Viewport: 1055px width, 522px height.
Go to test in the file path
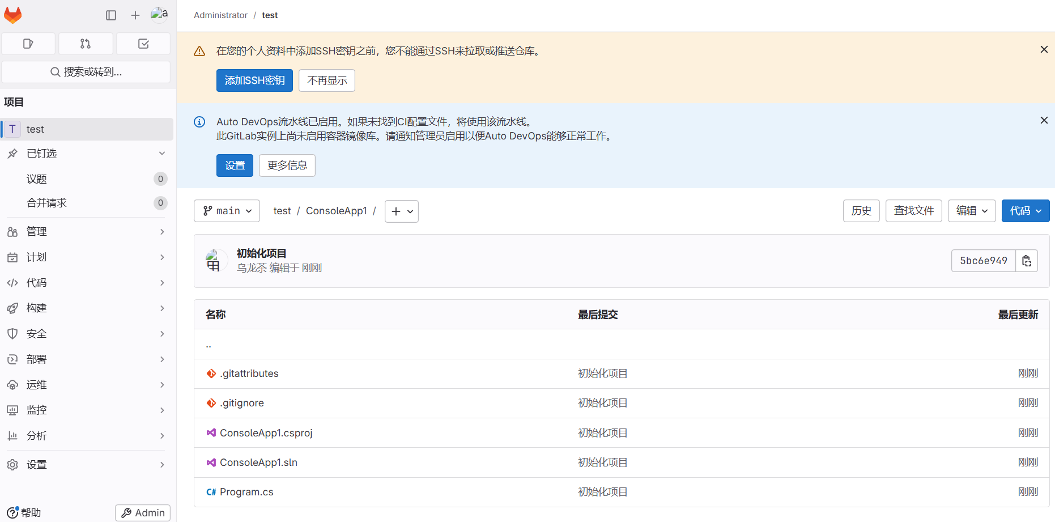coord(282,211)
